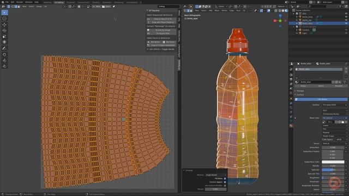Viewport: 349px width, 196px height.
Task: Open the Object properties tab icon
Action: (291, 99)
